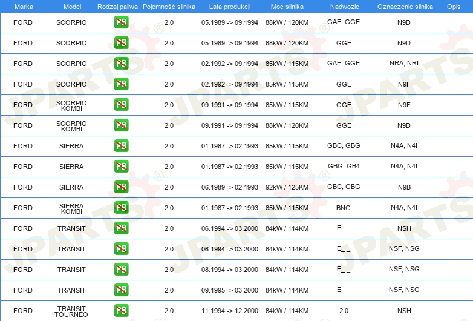Click NSH engine code in Transit Tourneo row
This screenshot has height=321, width=473.
tap(404, 311)
